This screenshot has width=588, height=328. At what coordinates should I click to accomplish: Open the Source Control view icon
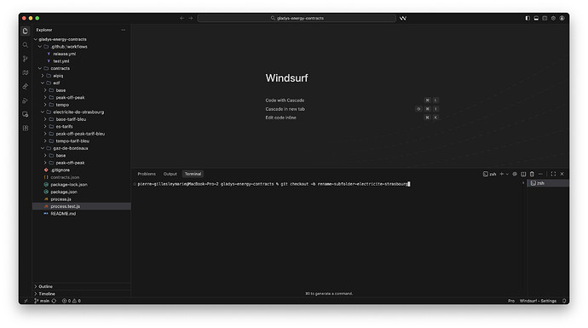click(25, 59)
